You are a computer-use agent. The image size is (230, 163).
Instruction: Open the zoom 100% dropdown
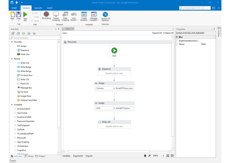[163, 156]
